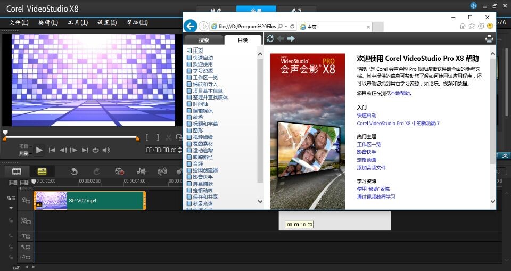The image size is (511, 271).
Task: Open the 文件(F) menu
Action: tap(19, 22)
